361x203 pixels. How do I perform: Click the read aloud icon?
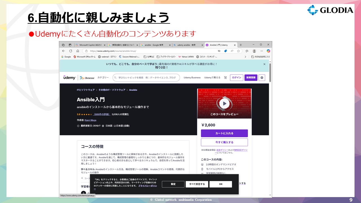pos(232,51)
